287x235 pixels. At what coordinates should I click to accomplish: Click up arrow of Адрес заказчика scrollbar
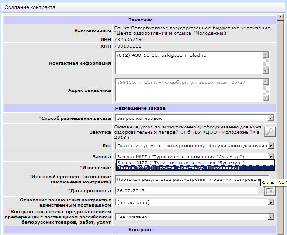pyautogui.click(x=266, y=82)
